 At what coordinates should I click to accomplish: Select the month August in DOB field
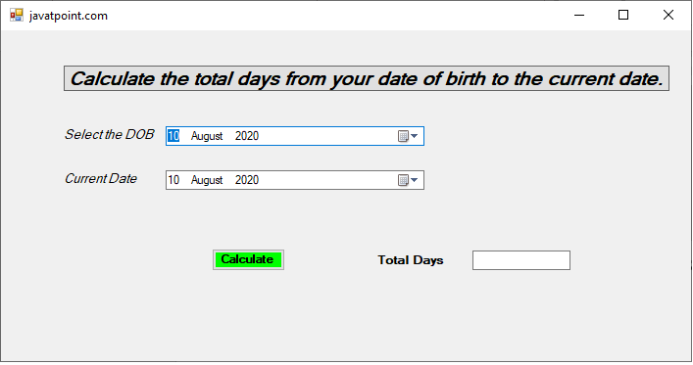coord(207,136)
